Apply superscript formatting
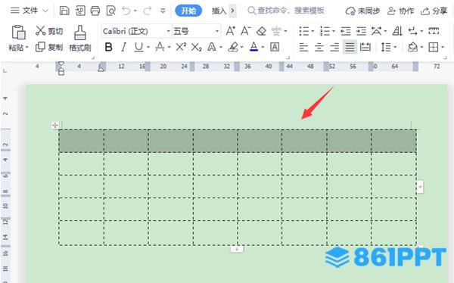The height and width of the screenshot is (283, 454). coord(181,47)
